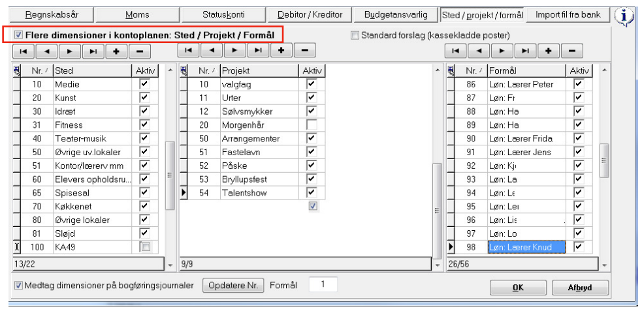
Task: Toggle Flere dimensioner i kontoplanen checkbox
Action: pyautogui.click(x=19, y=35)
